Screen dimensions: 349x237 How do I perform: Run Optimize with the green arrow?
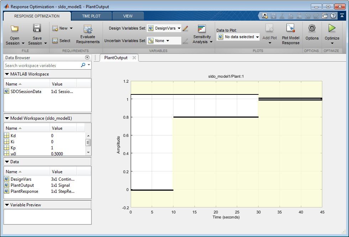pos(332,29)
